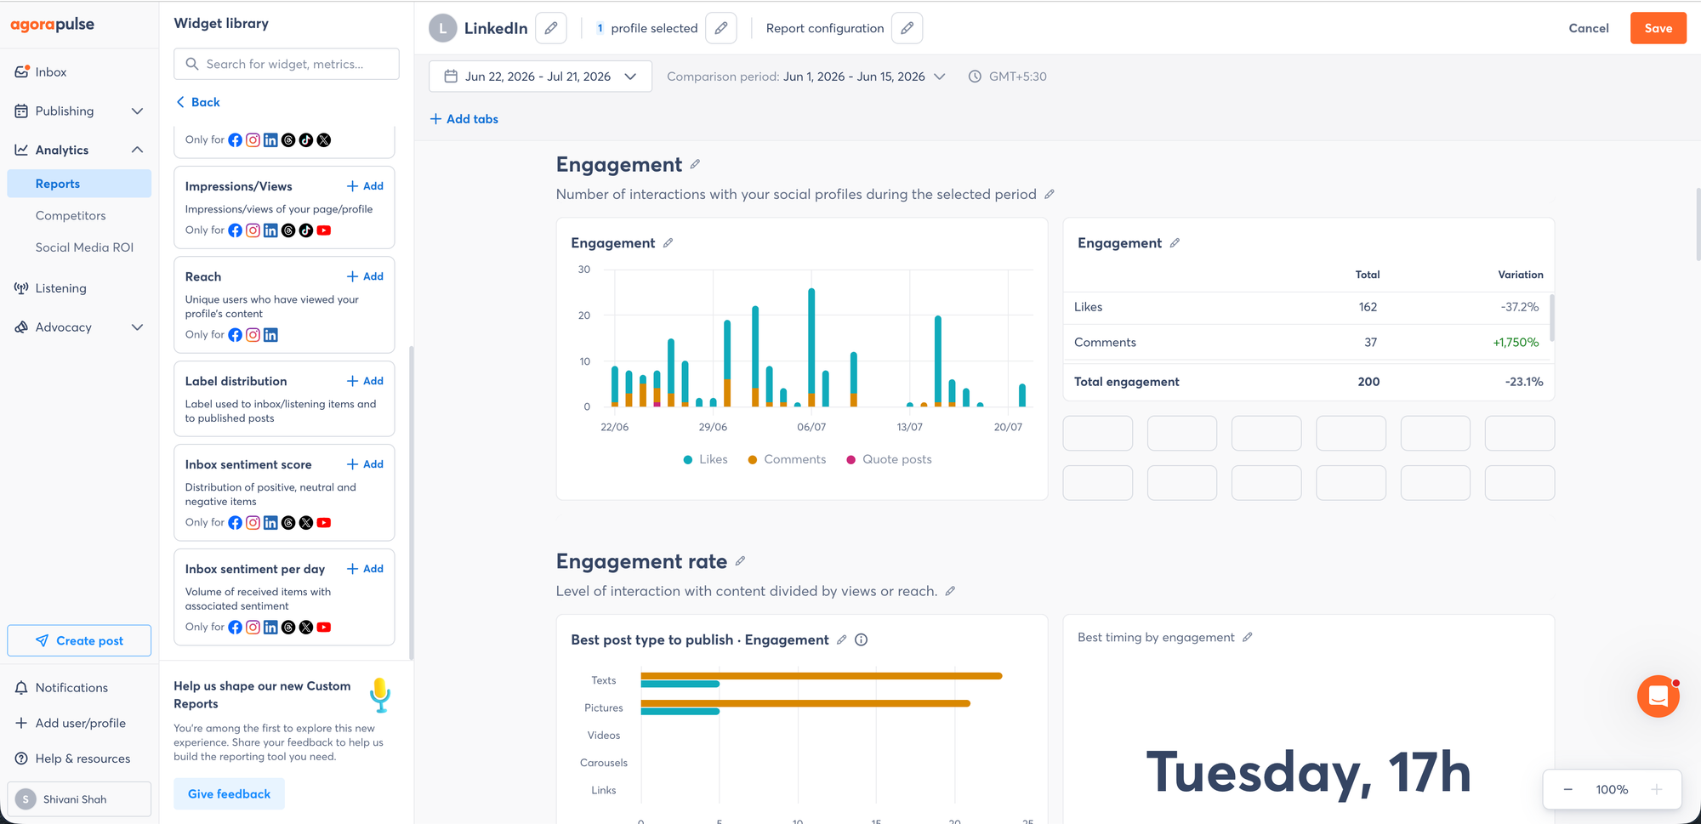Image resolution: width=1701 pixels, height=824 pixels.
Task: Edit the LinkedIn report name pencil
Action: point(551,28)
